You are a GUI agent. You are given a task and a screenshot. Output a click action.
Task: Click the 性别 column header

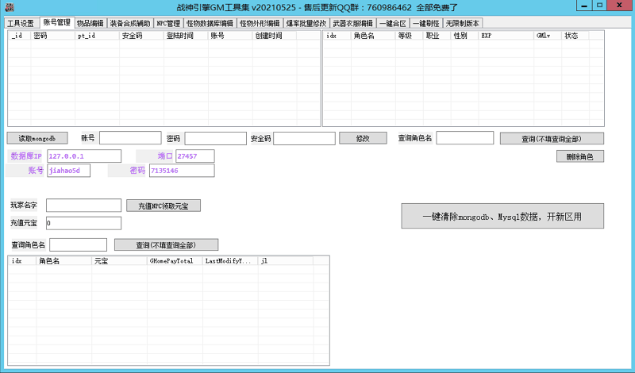(464, 36)
